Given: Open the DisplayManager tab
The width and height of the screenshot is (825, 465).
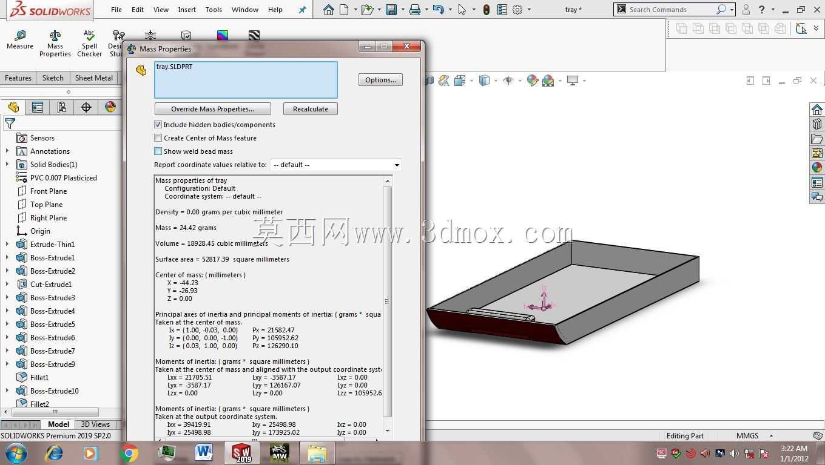Looking at the screenshot, I should tap(110, 107).
